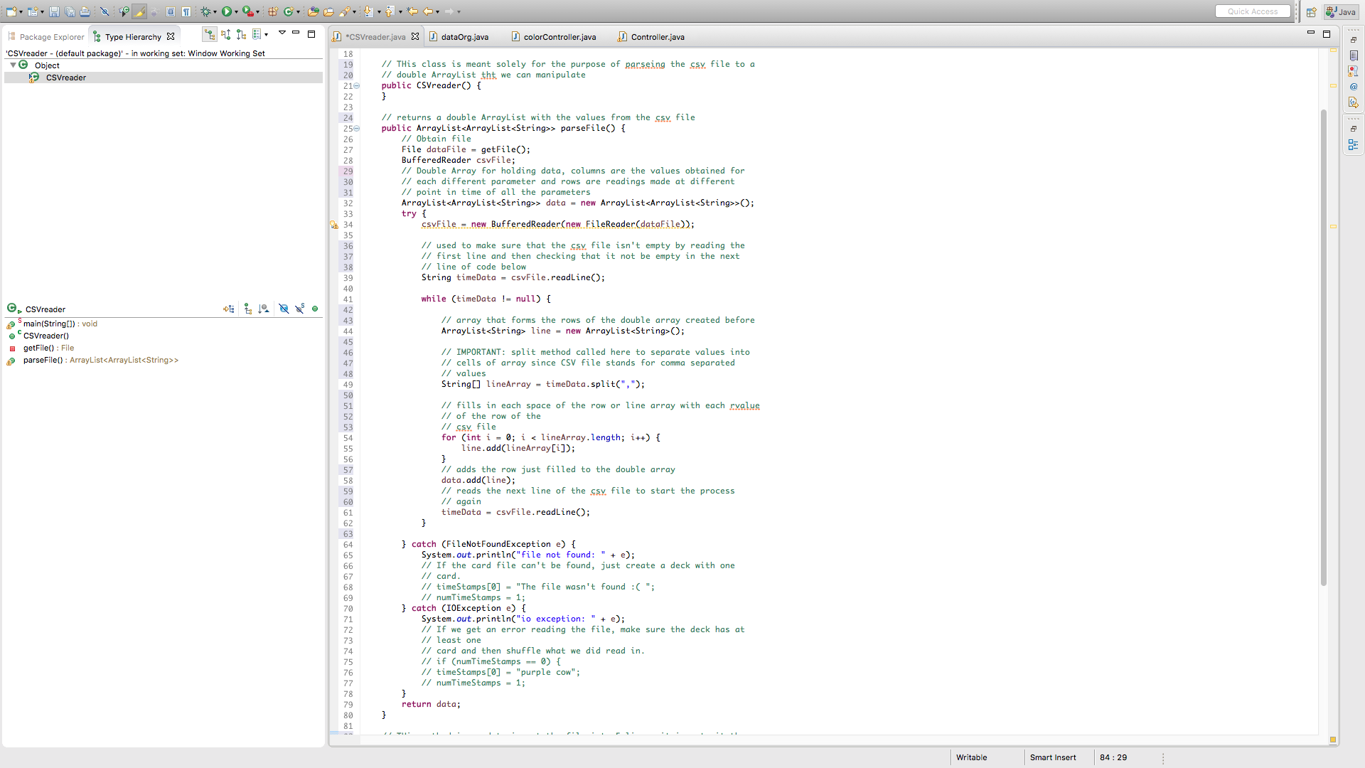Click the Skip All Breakpoints icon
Image resolution: width=1365 pixels, height=768 pixels.
(x=105, y=11)
